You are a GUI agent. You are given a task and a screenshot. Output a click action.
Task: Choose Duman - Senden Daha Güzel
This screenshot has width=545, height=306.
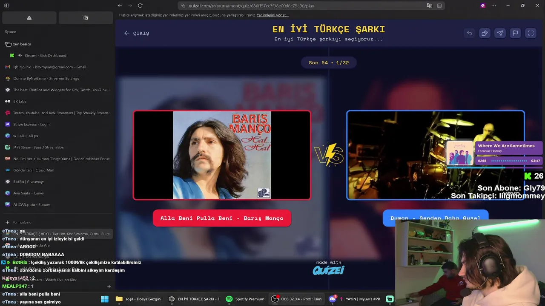(x=435, y=218)
